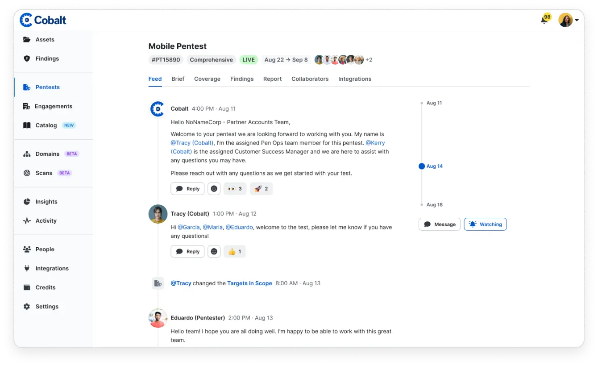Click the People group icon
This screenshot has height=366, width=598.
click(x=27, y=250)
